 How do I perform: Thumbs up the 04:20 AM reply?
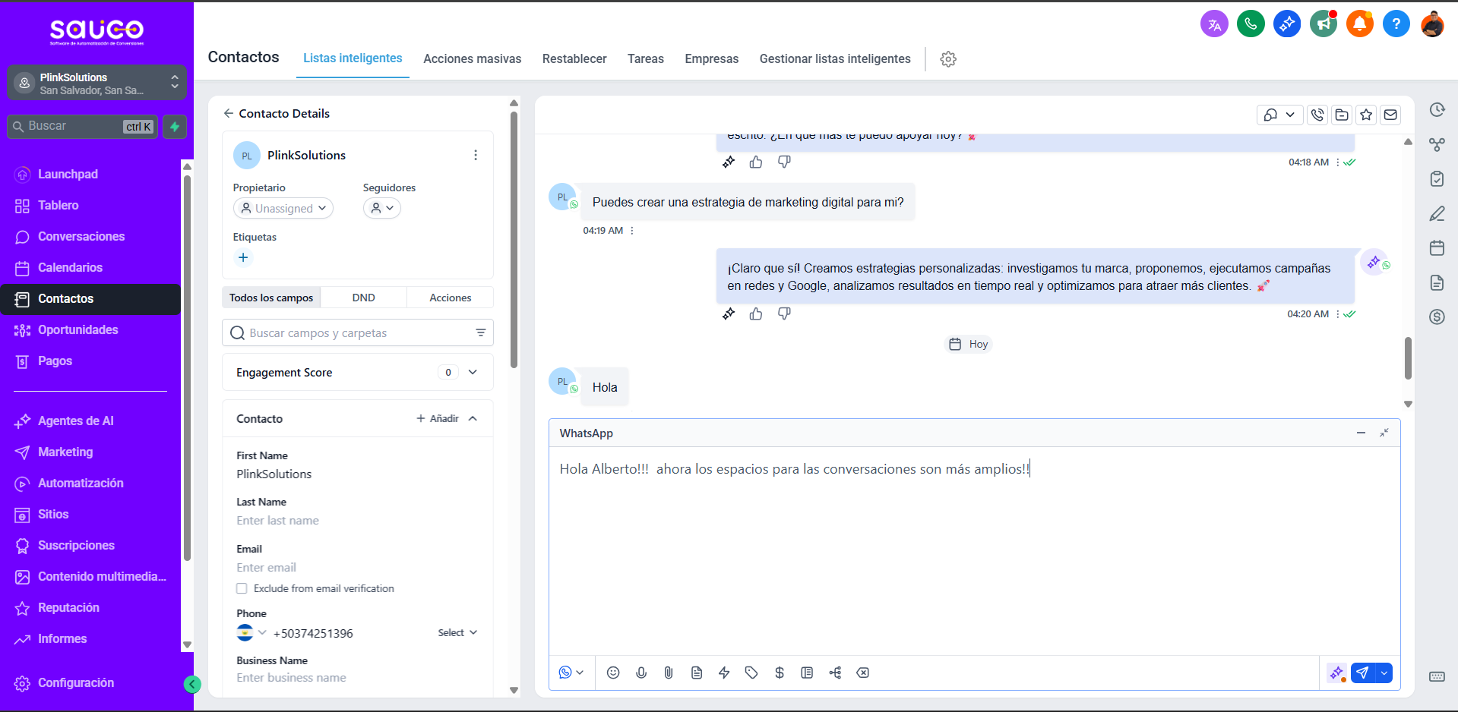(756, 313)
